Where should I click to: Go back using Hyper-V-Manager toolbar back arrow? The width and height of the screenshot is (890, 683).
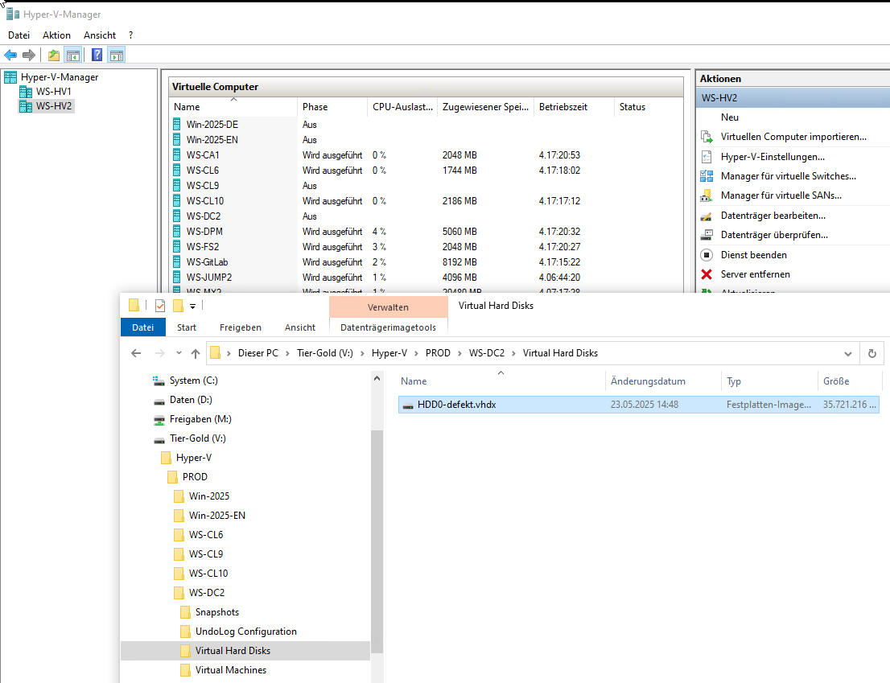point(10,55)
